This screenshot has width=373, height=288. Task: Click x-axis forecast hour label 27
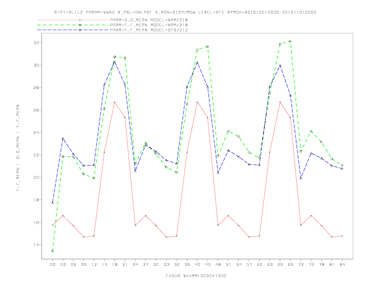pyautogui.click(x=146, y=264)
